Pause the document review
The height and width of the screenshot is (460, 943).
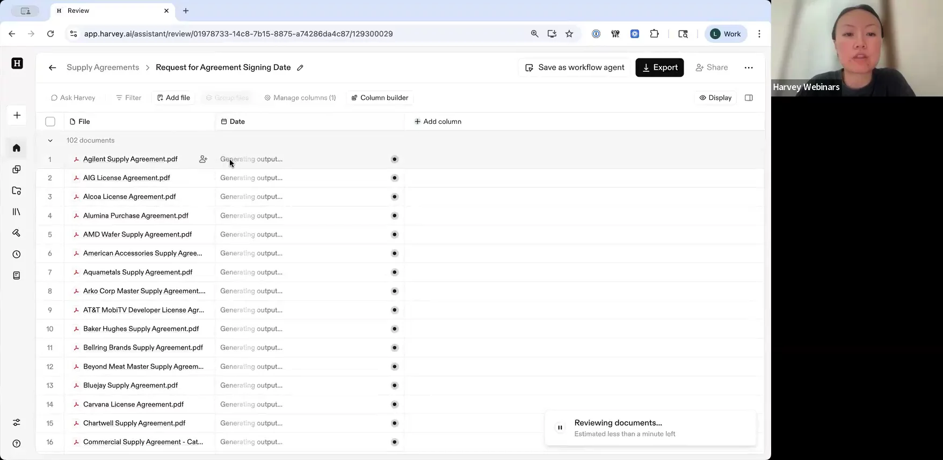coord(560,428)
